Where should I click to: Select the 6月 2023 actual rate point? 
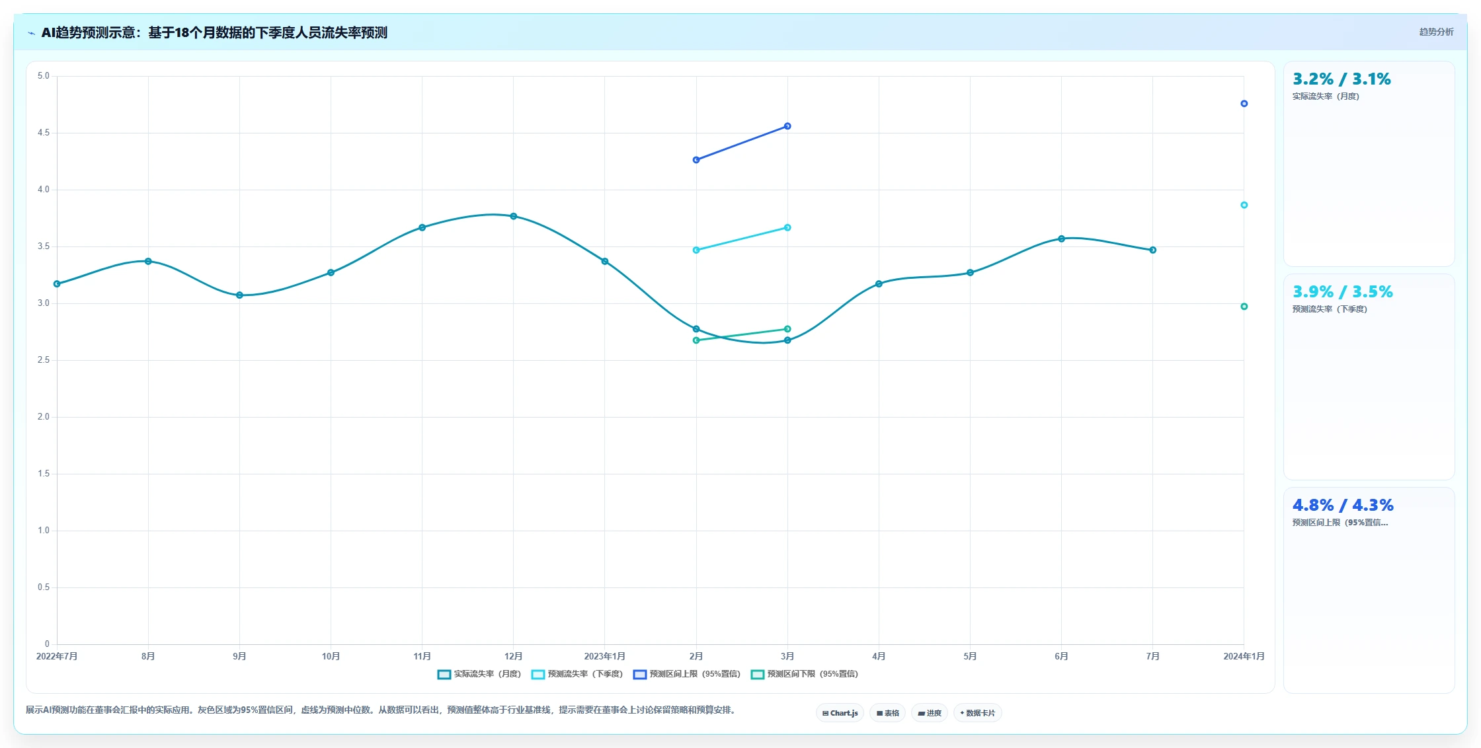(1061, 239)
